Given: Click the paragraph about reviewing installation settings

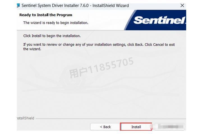Looking at the screenshot, I should click(99, 47).
